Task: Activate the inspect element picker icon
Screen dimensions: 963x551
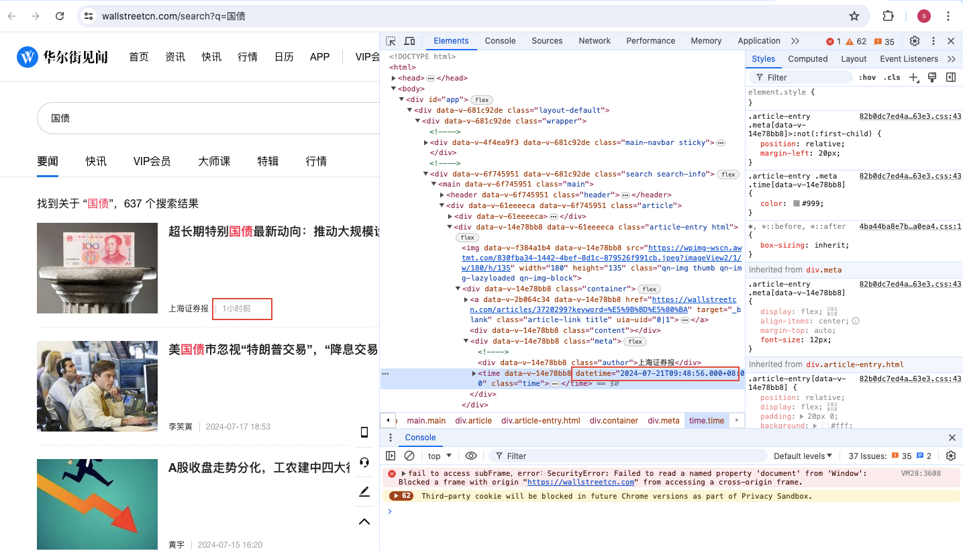Action: [391, 41]
